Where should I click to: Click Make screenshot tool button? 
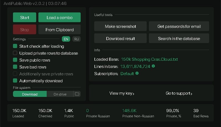coord(120,27)
